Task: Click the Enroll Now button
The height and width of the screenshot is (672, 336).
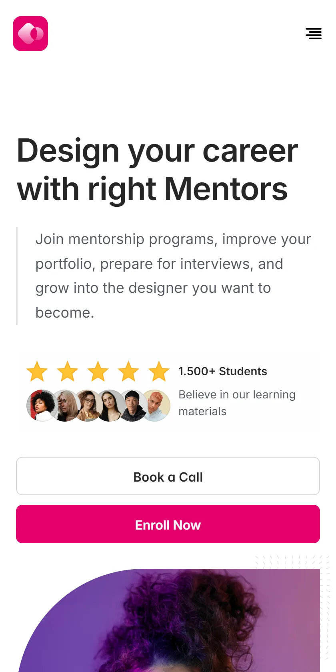Action: [x=168, y=524]
